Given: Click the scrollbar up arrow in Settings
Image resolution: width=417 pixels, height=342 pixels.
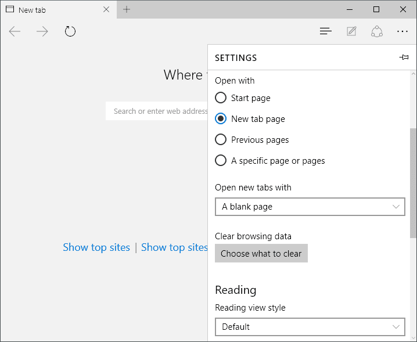Looking at the screenshot, I should 414,74.
